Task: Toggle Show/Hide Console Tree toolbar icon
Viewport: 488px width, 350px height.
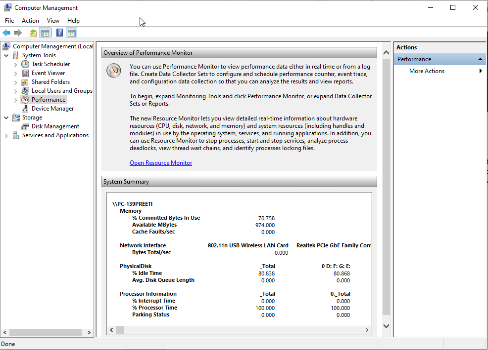Action: point(45,33)
